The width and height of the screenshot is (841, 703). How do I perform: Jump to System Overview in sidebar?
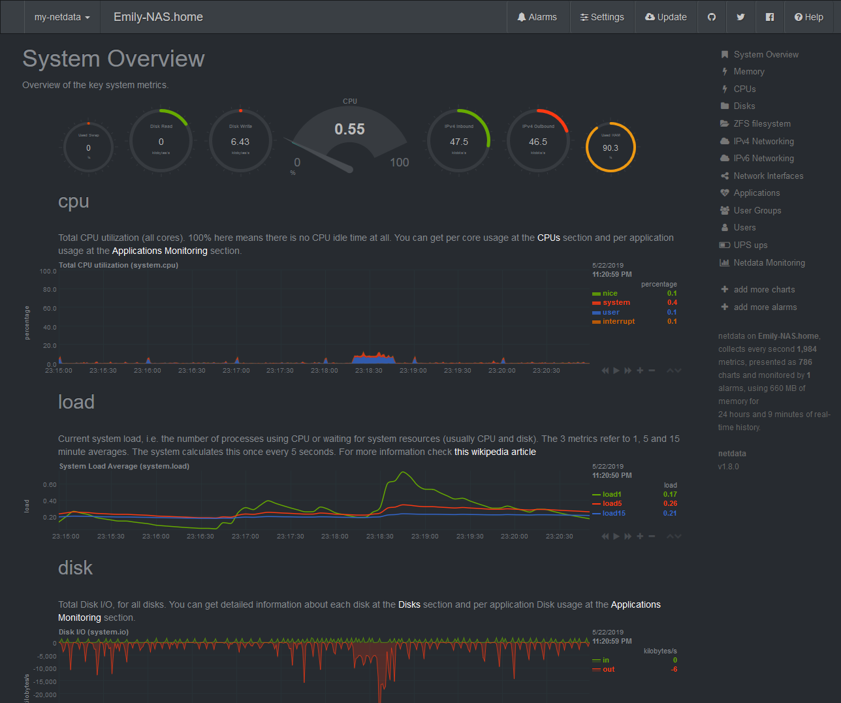coord(766,54)
